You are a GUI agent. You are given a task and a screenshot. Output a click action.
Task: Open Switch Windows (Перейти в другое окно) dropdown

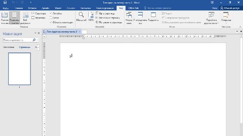pos(211,18)
